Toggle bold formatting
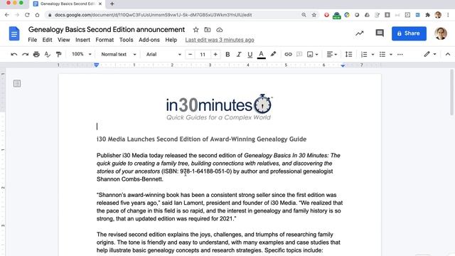The width and height of the screenshot is (455, 256). pos(227,54)
